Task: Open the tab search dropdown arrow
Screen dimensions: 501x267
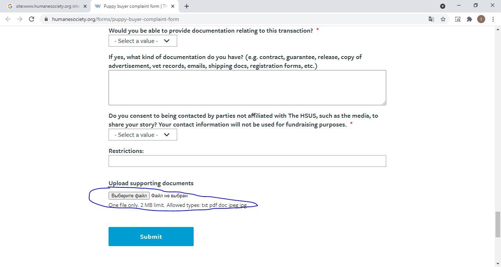Action: tap(443, 6)
